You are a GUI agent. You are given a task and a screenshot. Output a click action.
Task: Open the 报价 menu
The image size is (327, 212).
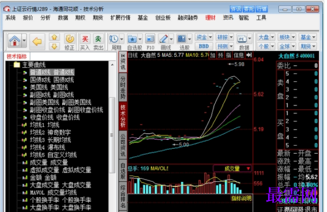[28, 18]
